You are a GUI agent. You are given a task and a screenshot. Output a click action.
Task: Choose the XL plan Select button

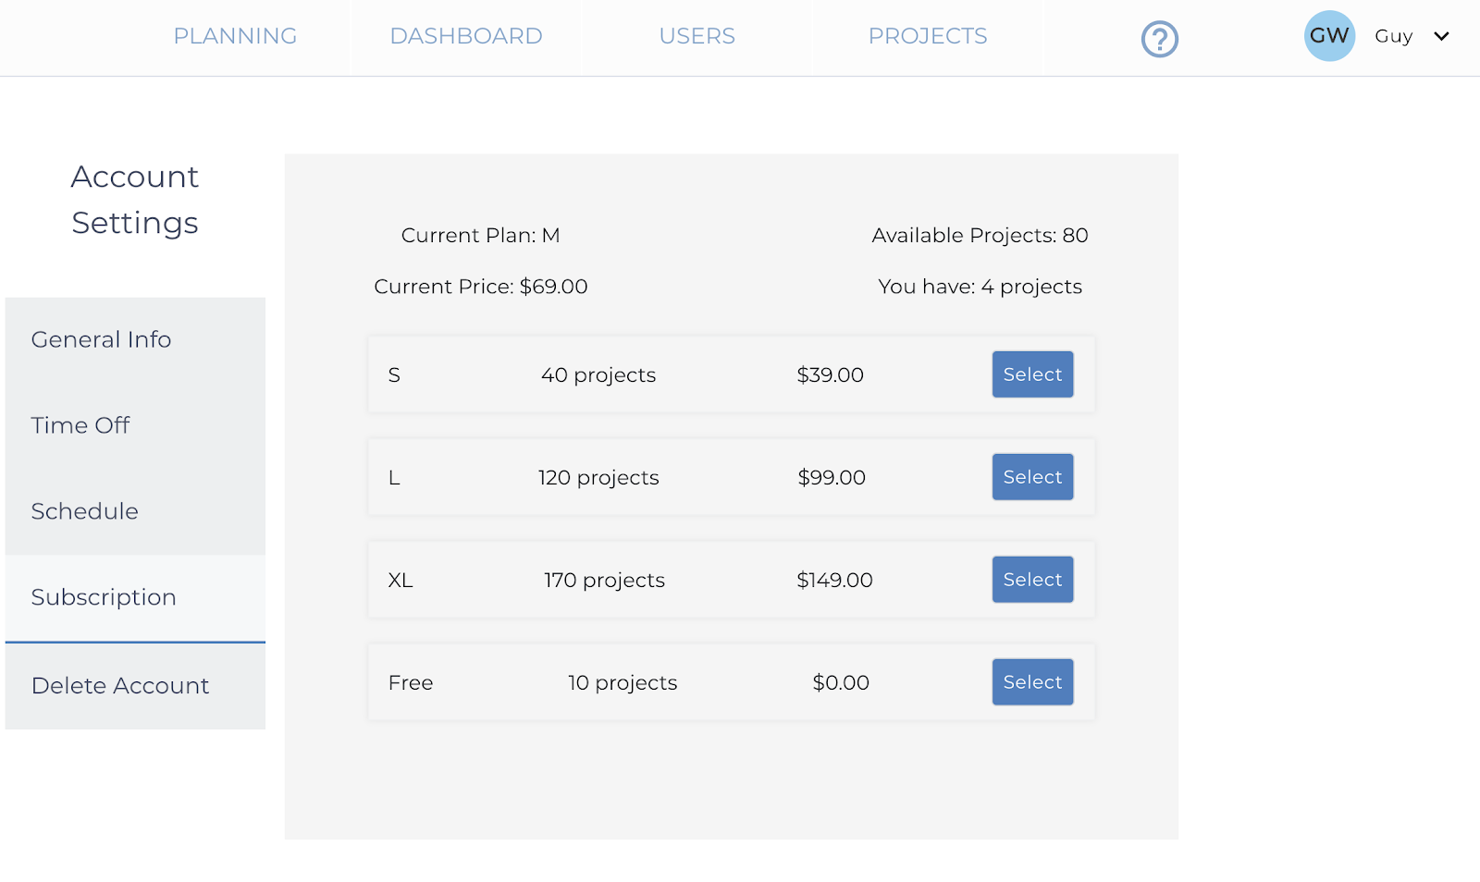pyautogui.click(x=1032, y=580)
